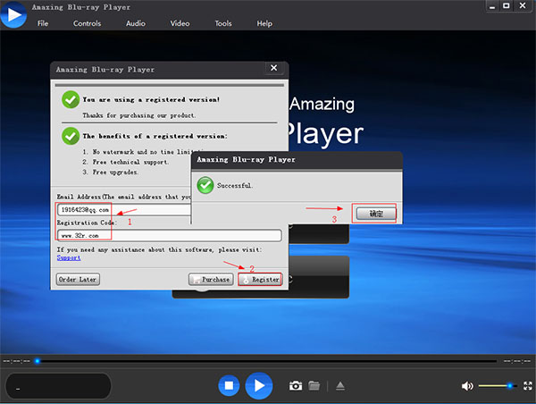Click the Order Later button
The width and height of the screenshot is (536, 404).
78,280
